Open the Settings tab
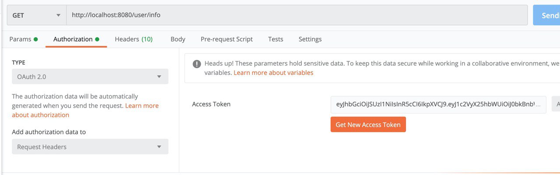The image size is (560, 175). (x=310, y=39)
